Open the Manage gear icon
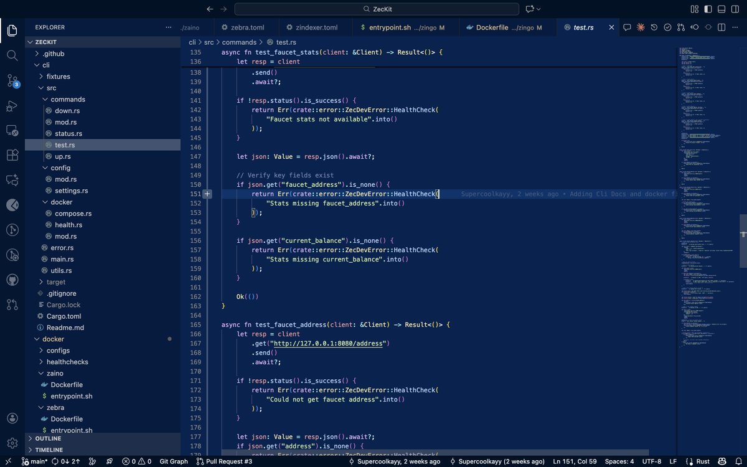 click(x=12, y=443)
